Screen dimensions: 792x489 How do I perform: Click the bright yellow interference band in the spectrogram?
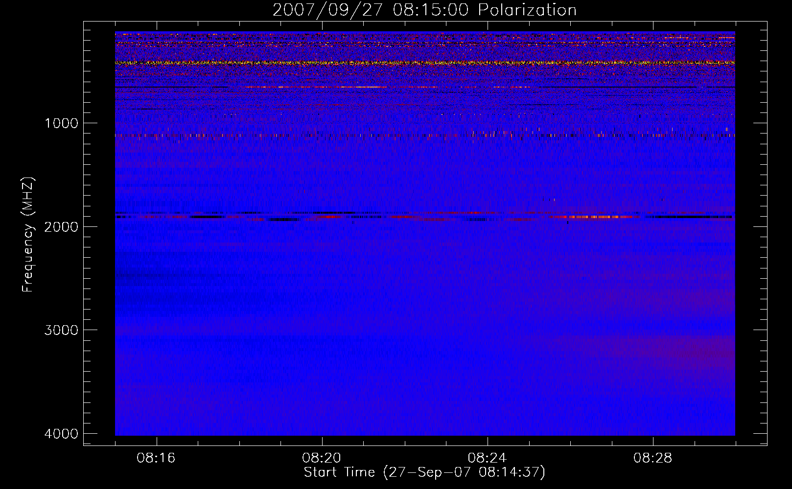tap(425, 63)
